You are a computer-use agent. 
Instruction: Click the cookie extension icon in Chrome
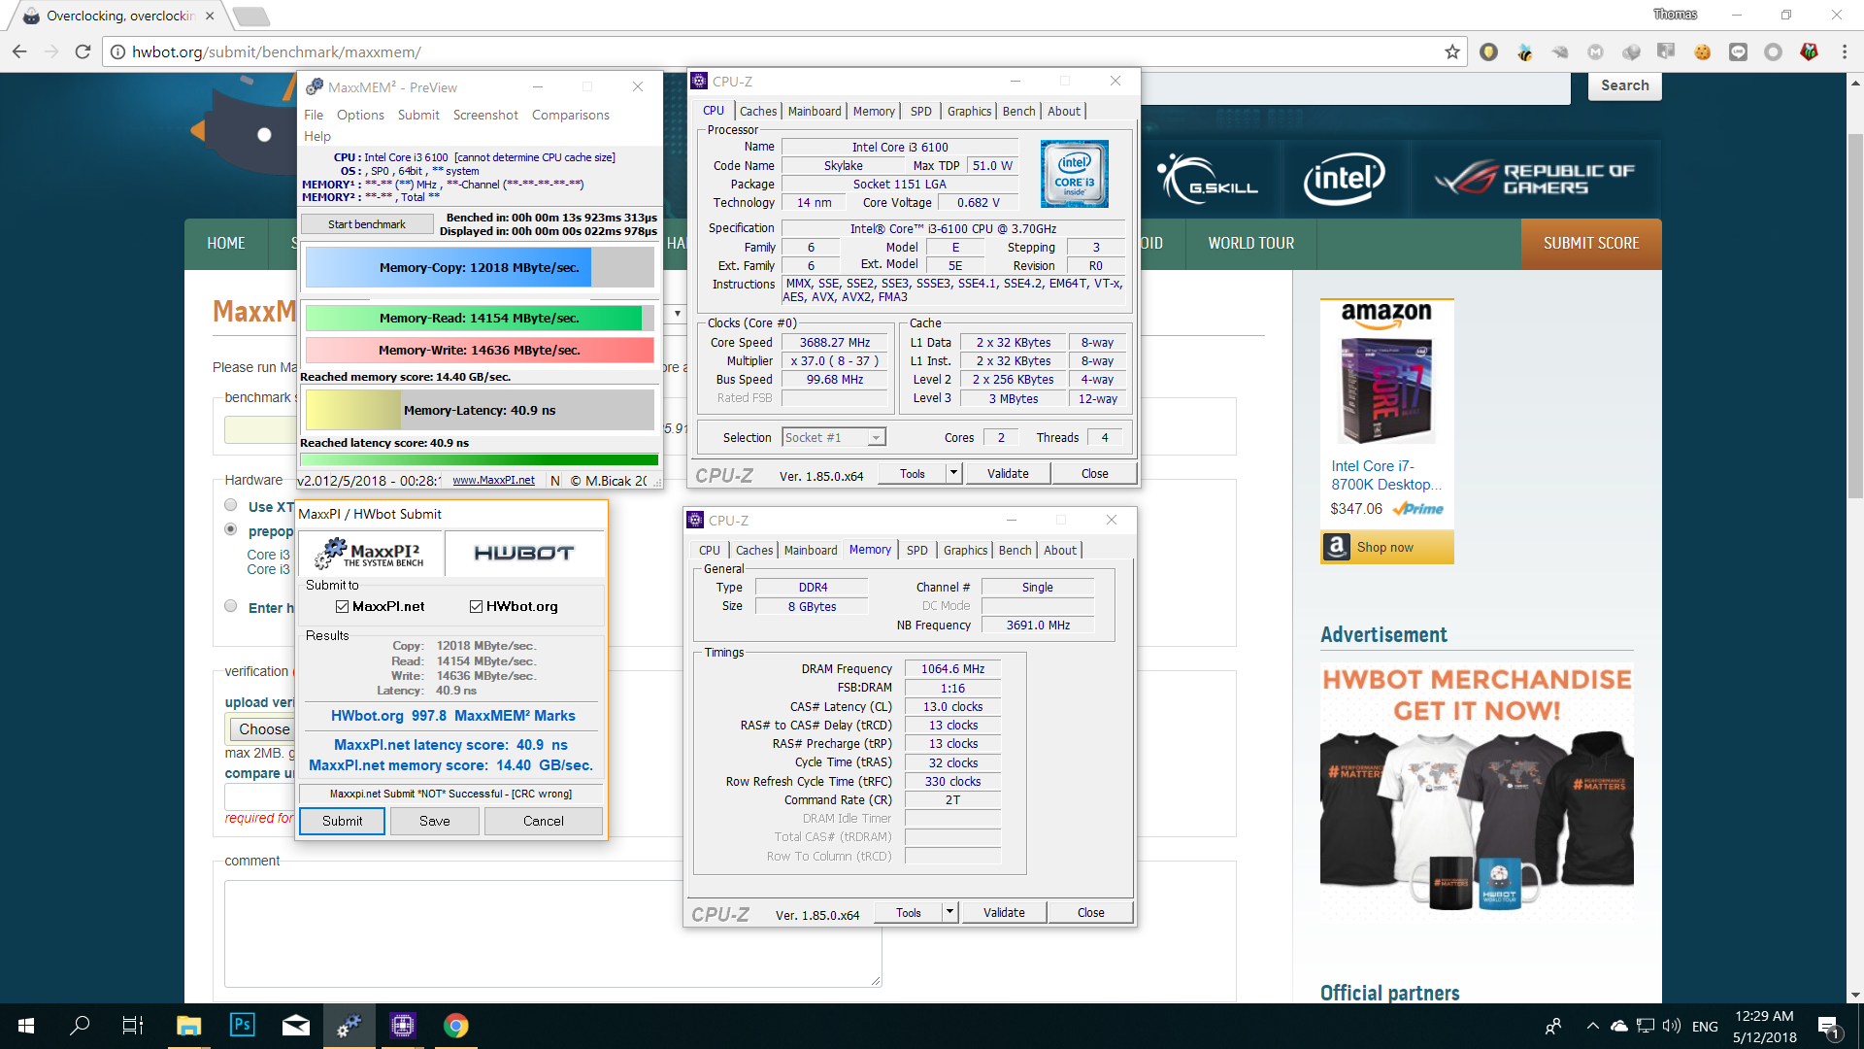pos(1702,51)
